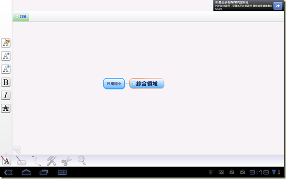Screen dimensions: 286x179
Task: Open the Android menu grid button
Action: tap(62, 172)
